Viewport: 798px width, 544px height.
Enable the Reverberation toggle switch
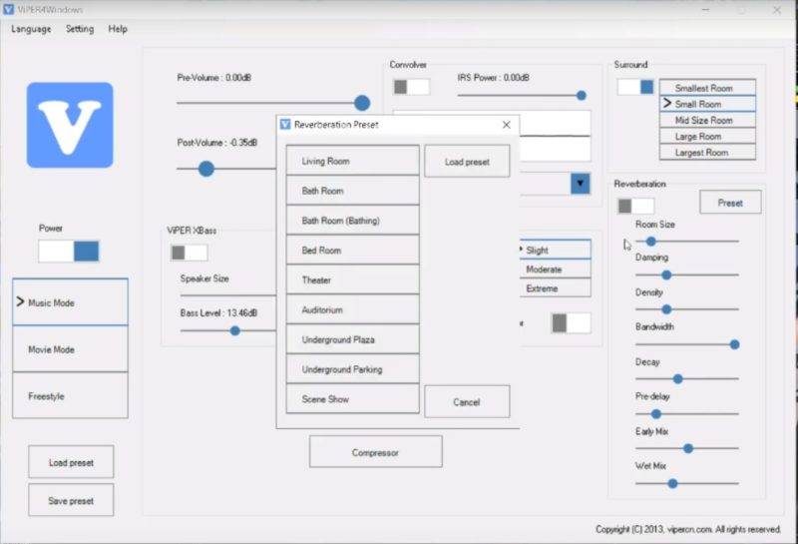[635, 206]
